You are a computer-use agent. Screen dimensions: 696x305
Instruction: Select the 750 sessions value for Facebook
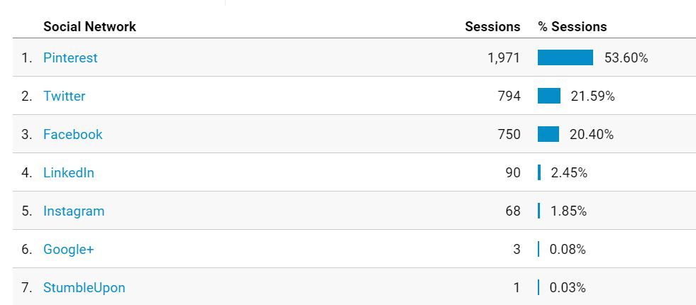[x=509, y=135]
